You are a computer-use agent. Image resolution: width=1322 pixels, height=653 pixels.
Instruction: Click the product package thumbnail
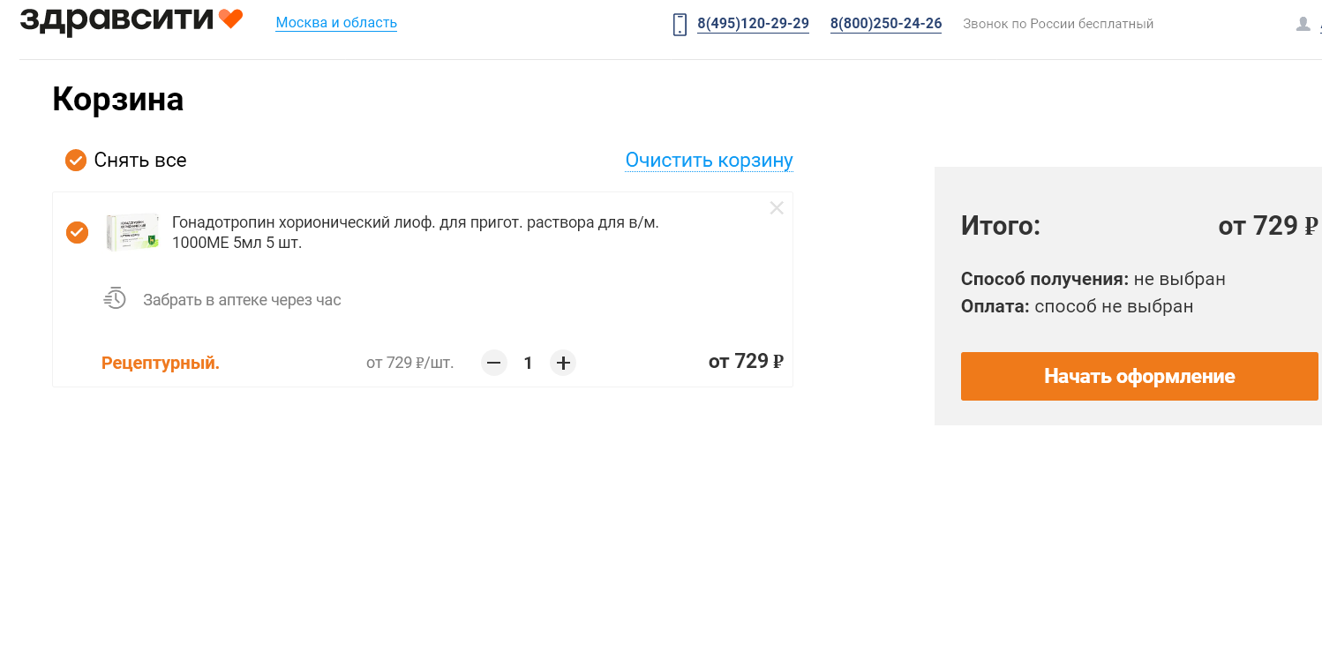132,232
